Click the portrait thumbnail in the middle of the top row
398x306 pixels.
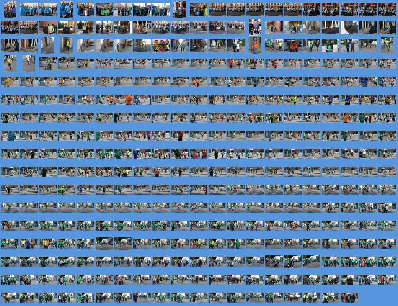coord(180,9)
